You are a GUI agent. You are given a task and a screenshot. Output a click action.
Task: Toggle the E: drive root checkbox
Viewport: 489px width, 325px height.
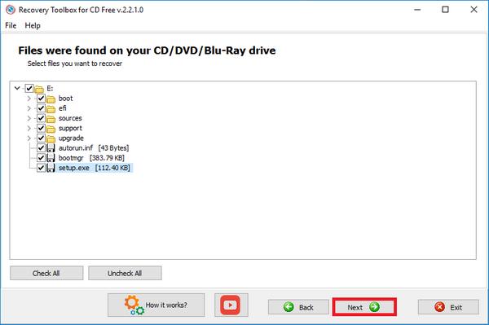click(x=29, y=88)
